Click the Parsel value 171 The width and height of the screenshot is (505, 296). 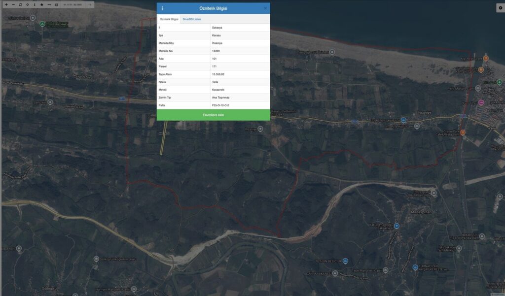(214, 66)
